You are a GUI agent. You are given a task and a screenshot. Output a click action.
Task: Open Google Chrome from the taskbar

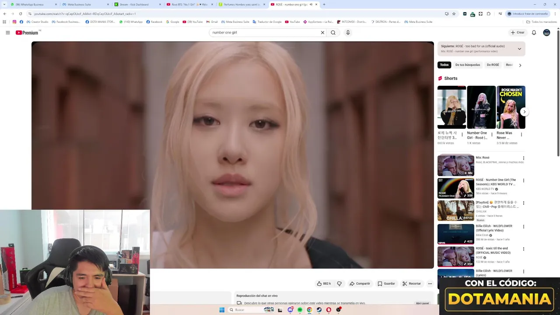[309, 310]
